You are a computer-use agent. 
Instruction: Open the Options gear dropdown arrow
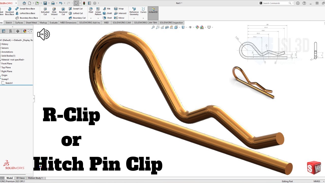coord(98,3)
